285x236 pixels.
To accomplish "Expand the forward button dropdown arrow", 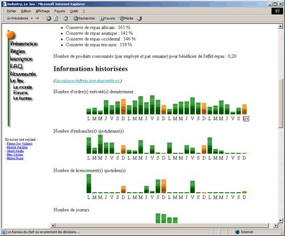I will click(x=43, y=18).
